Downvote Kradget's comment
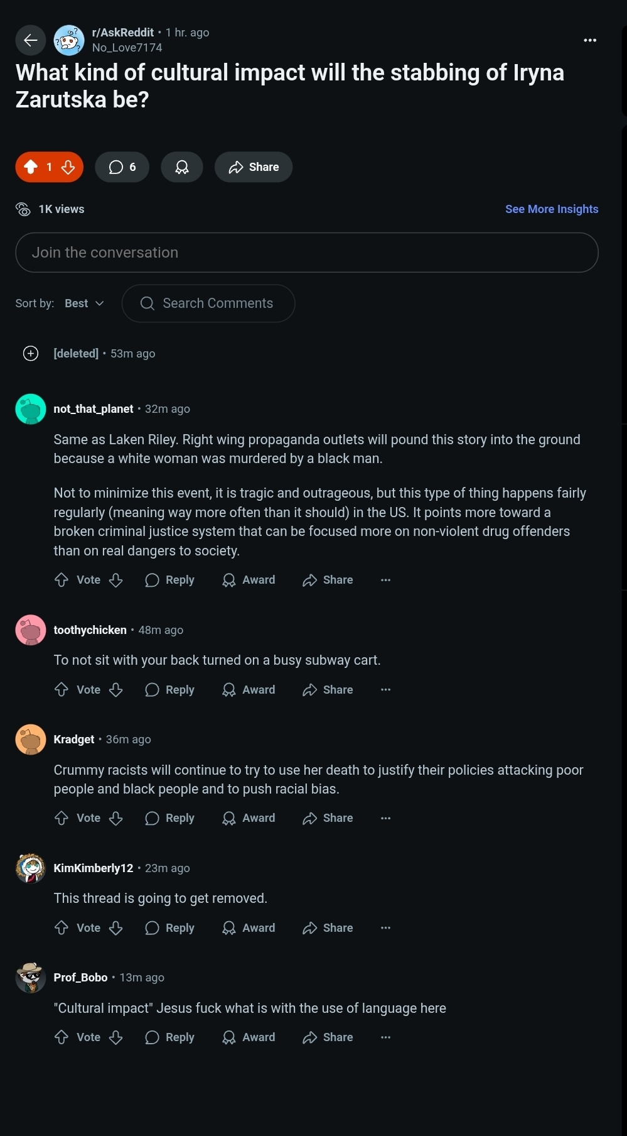The image size is (627, 1136). 116,818
